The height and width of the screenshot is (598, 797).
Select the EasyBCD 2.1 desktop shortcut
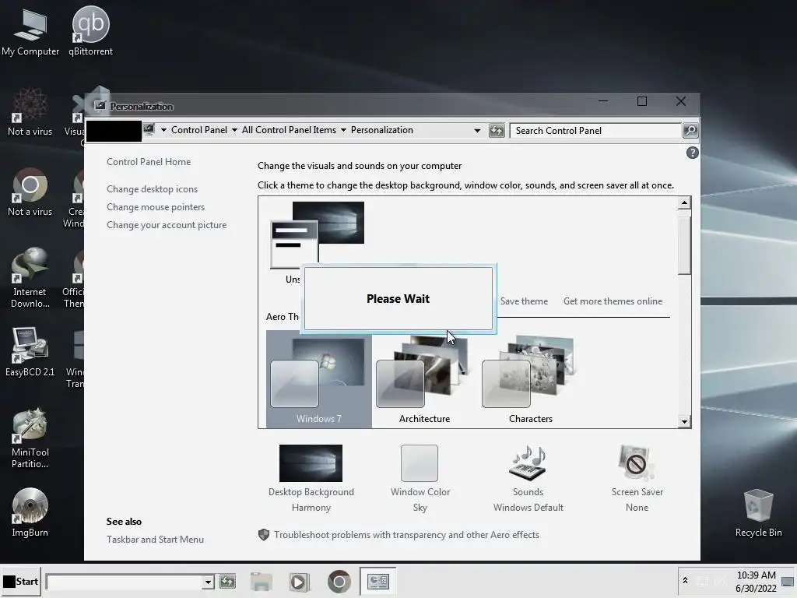[30, 352]
